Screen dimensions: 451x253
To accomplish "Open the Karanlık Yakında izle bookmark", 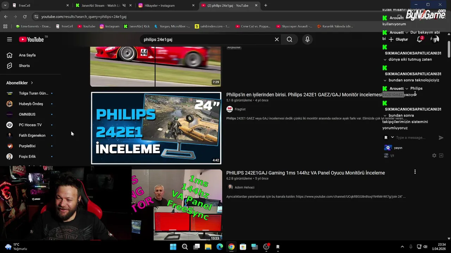I will click(335, 26).
